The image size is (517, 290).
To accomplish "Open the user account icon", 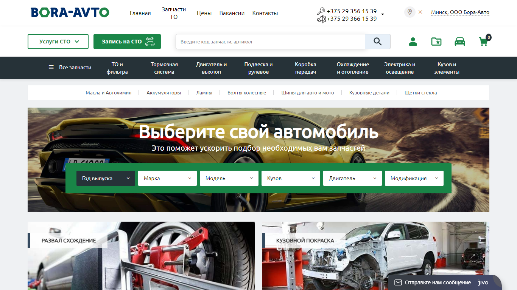I will pyautogui.click(x=413, y=42).
